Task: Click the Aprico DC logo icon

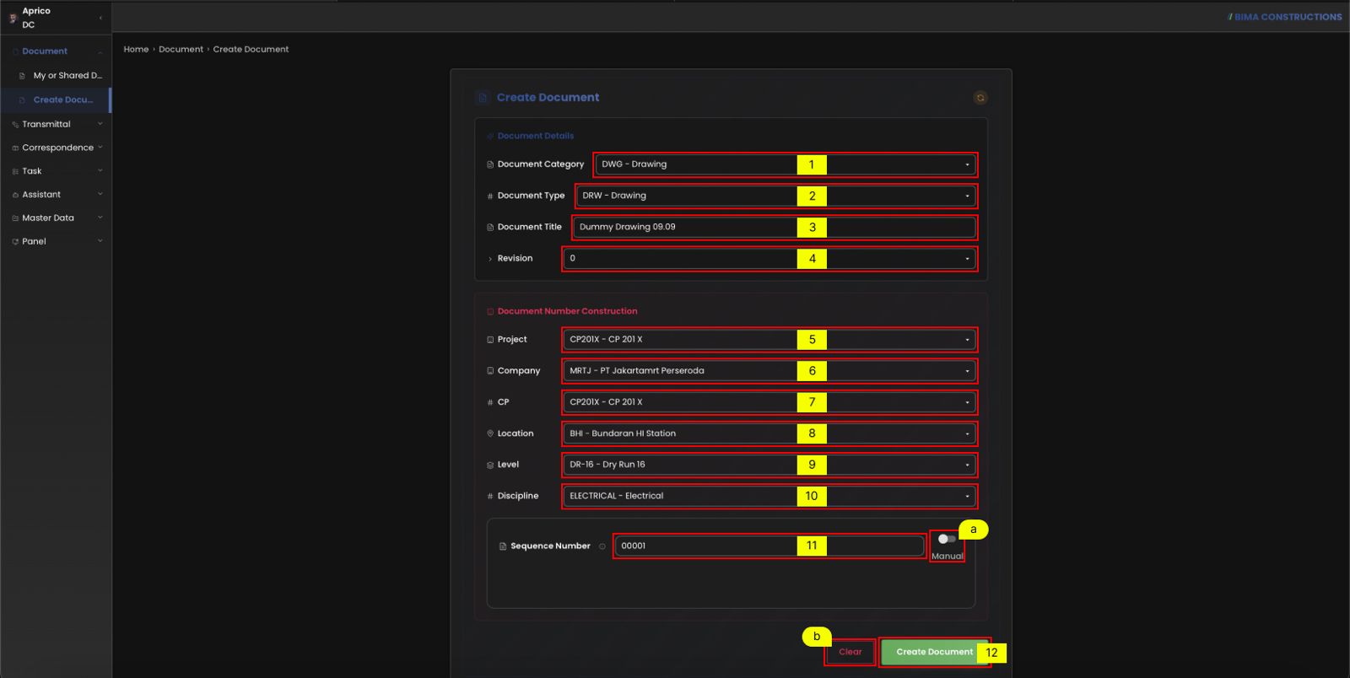Action: pyautogui.click(x=13, y=18)
